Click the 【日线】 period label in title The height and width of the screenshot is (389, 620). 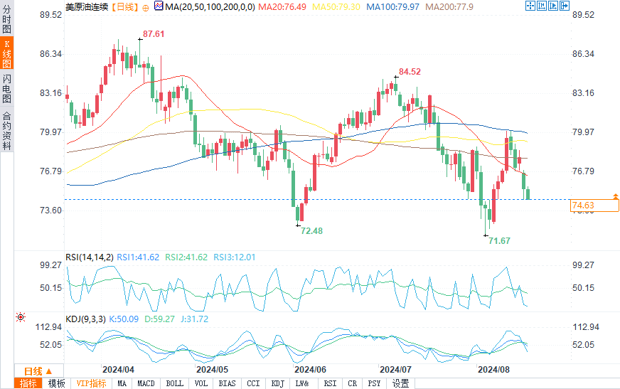124,6
